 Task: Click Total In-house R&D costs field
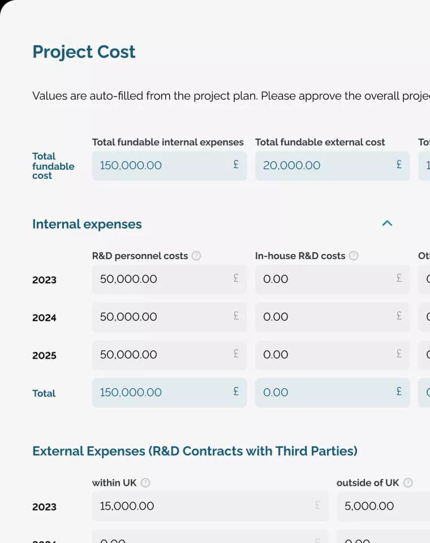(x=333, y=393)
